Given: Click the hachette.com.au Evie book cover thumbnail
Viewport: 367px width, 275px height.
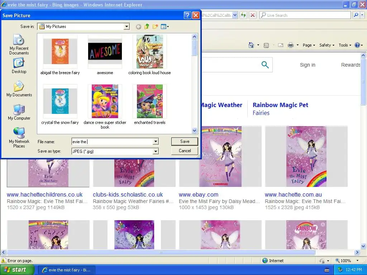Looking at the screenshot, I should point(306,156).
